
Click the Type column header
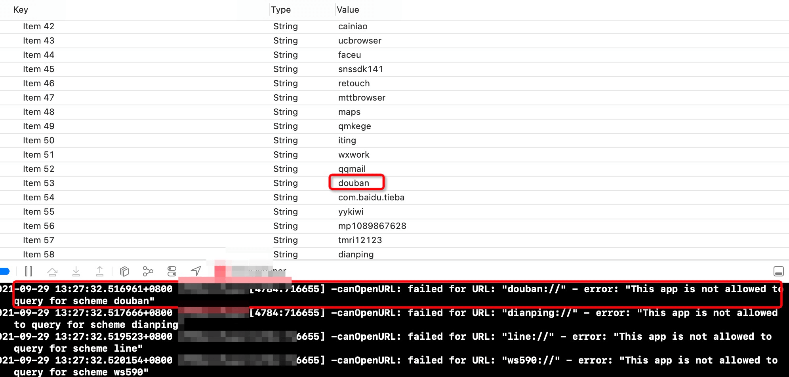coord(281,10)
